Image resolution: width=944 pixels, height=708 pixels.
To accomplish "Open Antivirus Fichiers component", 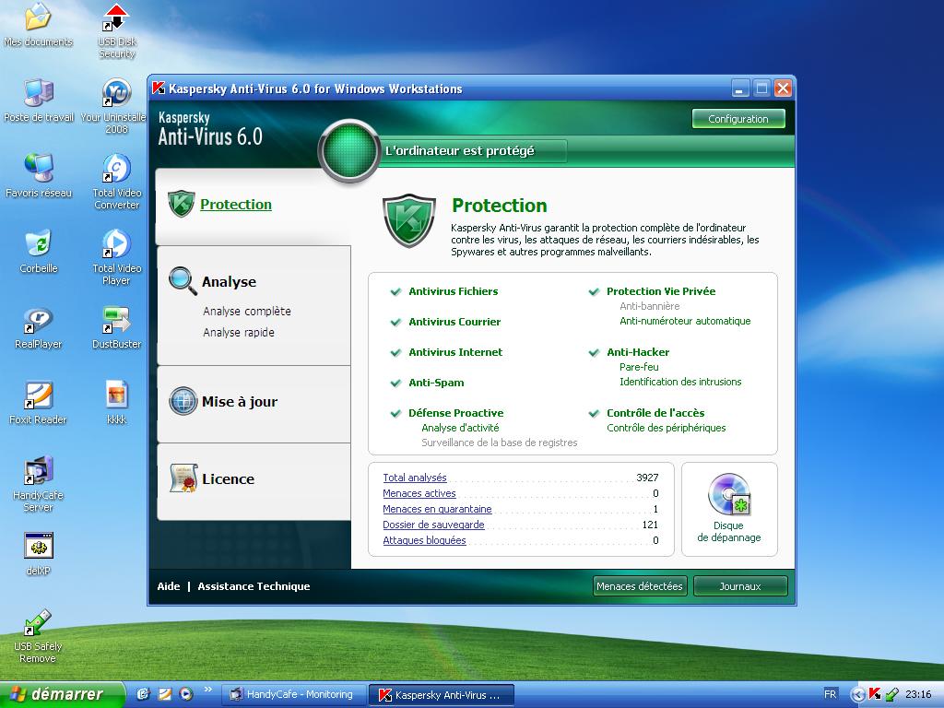I will tap(454, 291).
